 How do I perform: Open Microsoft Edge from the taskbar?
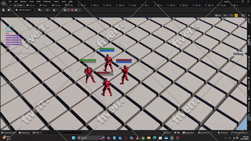(x=154, y=138)
